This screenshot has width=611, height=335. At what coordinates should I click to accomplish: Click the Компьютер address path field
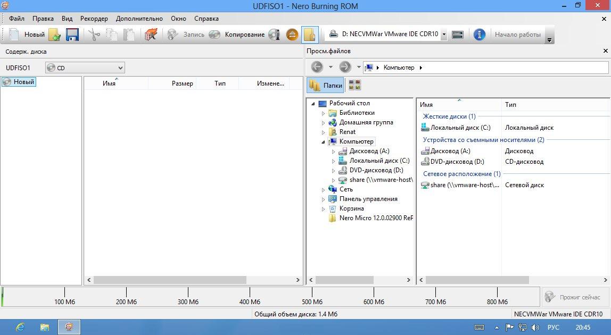point(486,68)
